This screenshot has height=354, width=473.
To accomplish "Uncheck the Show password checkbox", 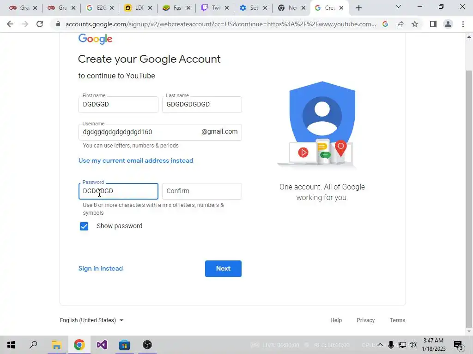I will [x=84, y=226].
